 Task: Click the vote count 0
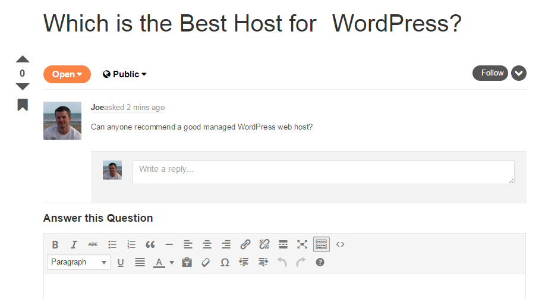click(22, 73)
